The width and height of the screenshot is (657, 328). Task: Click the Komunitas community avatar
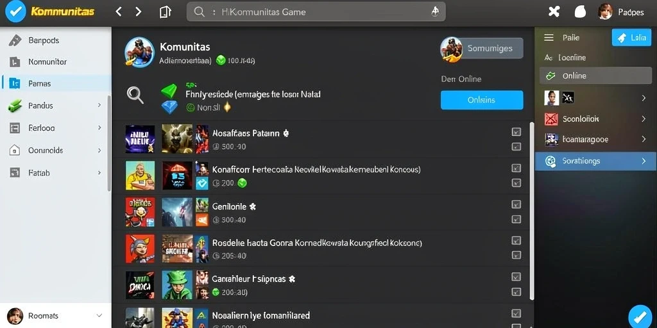pyautogui.click(x=139, y=52)
